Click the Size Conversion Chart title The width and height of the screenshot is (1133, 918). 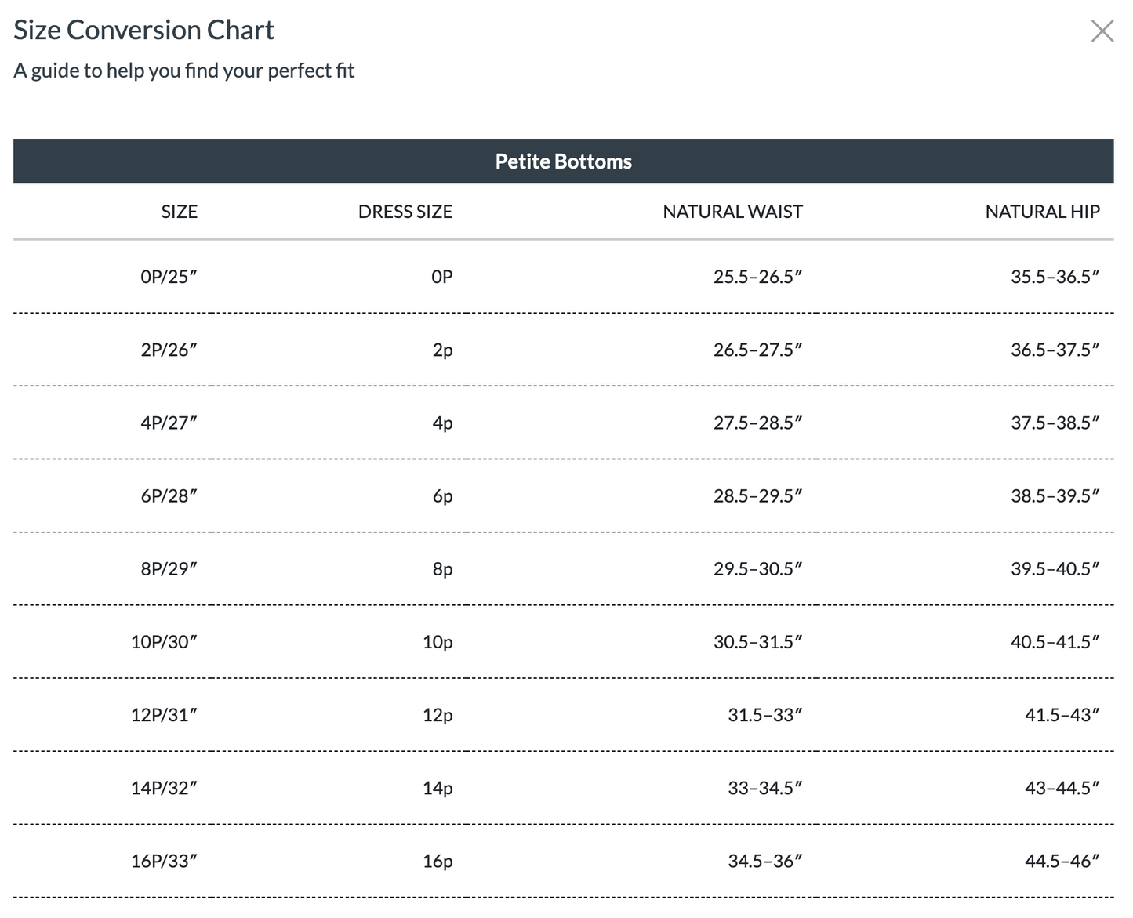point(144,30)
